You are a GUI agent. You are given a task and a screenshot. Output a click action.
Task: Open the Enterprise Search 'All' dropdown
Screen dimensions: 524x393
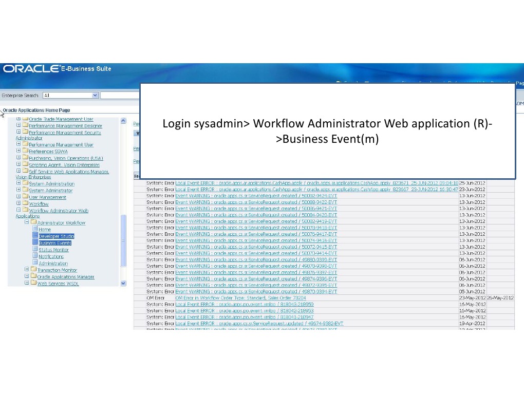(x=70, y=95)
